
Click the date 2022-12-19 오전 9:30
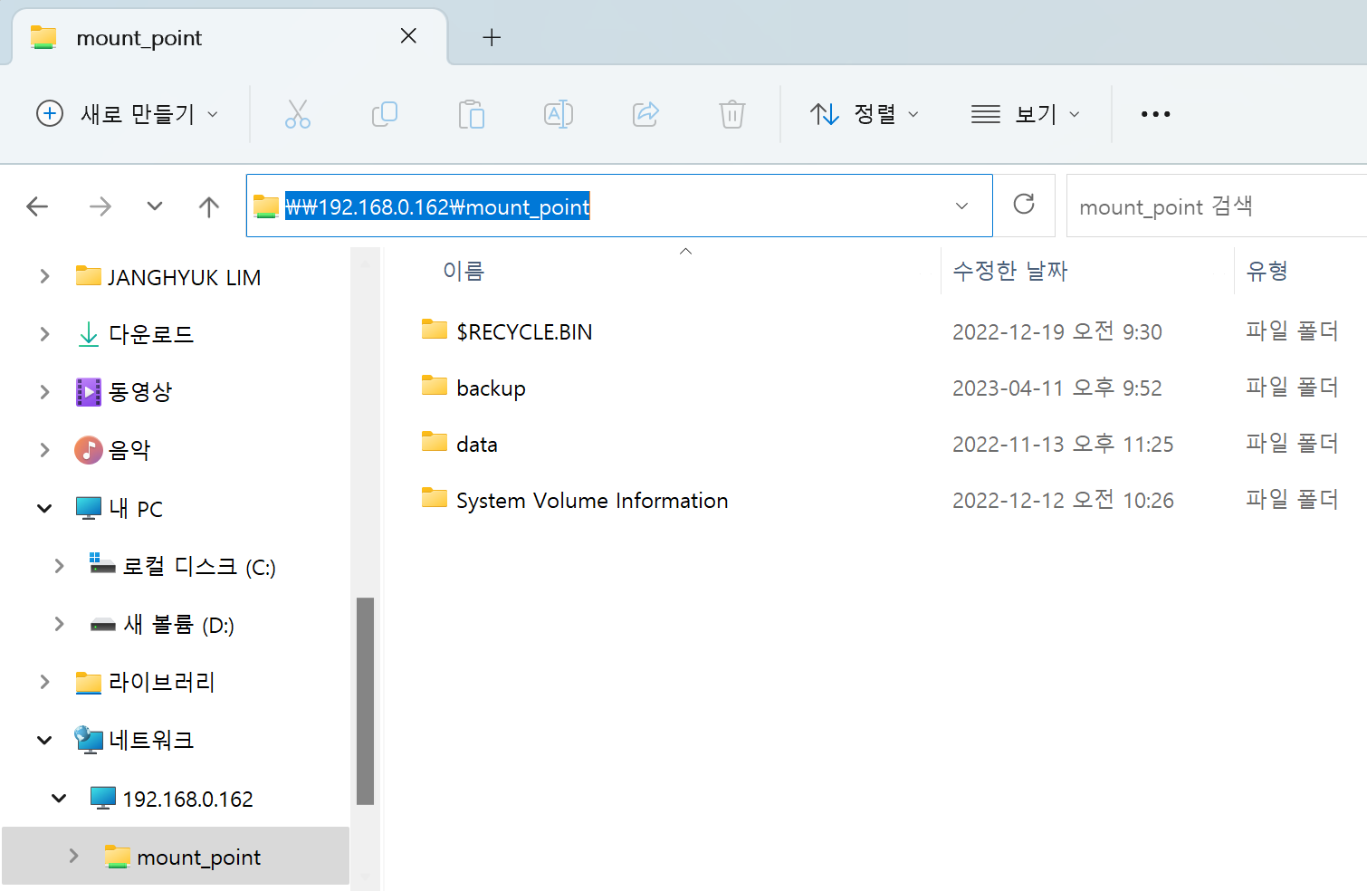pyautogui.click(x=1056, y=332)
